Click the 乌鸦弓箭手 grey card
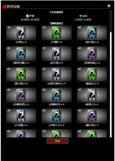This screenshot has height=161, width=115. [x=57, y=74]
